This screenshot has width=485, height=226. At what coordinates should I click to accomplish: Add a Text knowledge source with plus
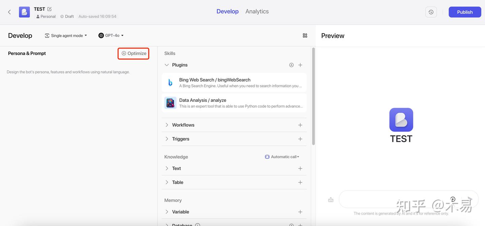[300, 169]
